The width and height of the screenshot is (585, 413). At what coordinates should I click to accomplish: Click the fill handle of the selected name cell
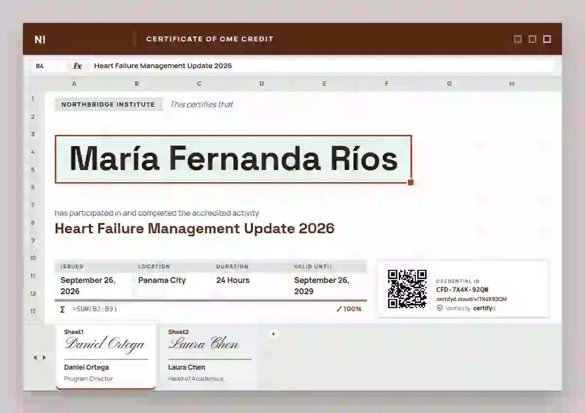coord(410,182)
